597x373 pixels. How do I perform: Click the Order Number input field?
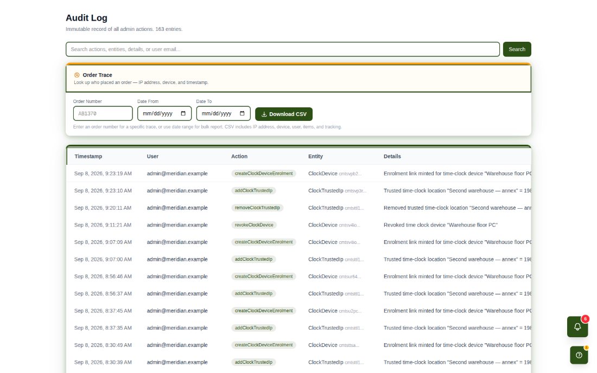(x=103, y=113)
